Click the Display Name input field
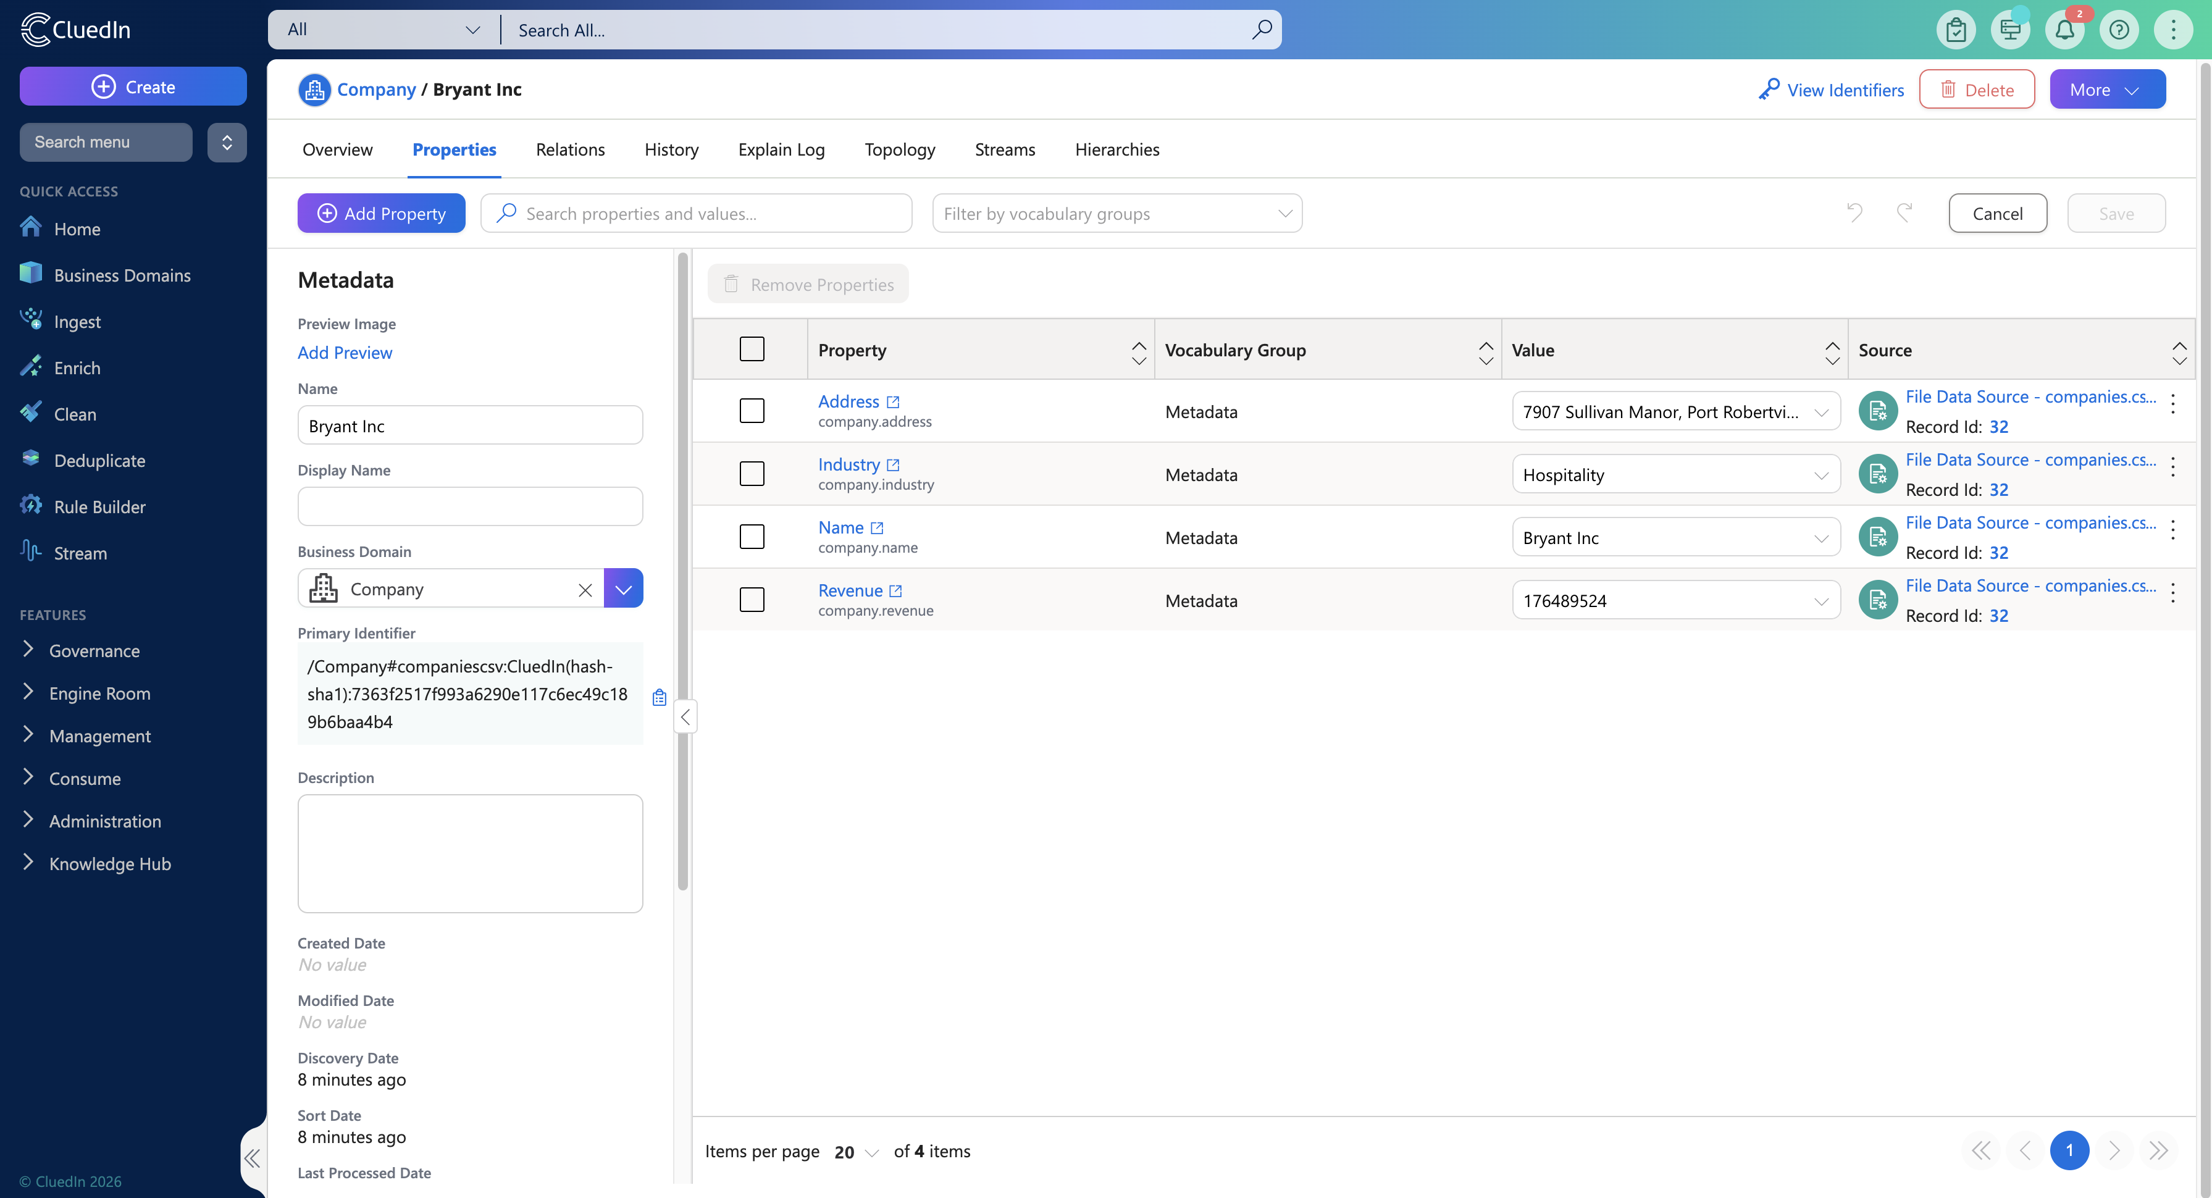 470,507
